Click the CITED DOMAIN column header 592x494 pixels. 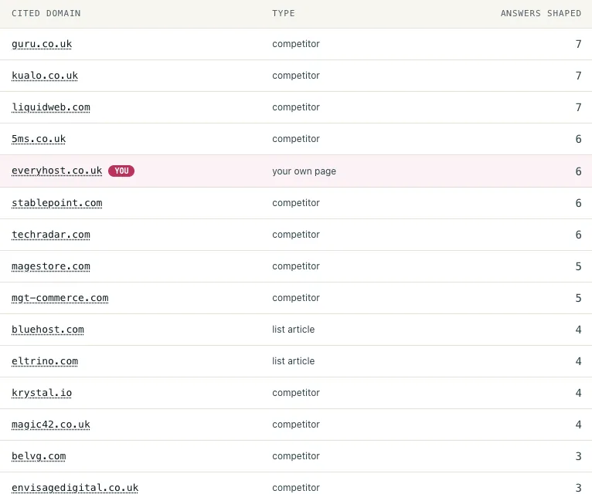(x=46, y=13)
